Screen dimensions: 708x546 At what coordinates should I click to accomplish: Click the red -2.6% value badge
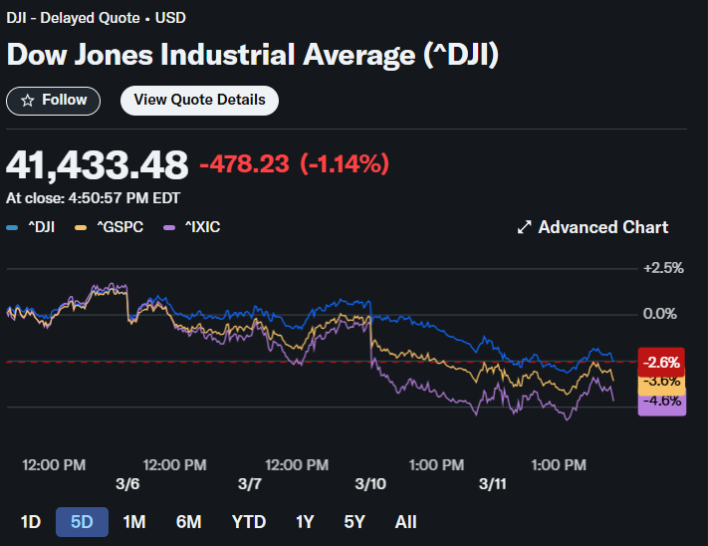click(x=660, y=362)
